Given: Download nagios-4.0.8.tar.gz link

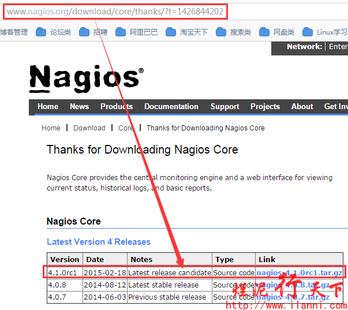Looking at the screenshot, I should point(293,285).
